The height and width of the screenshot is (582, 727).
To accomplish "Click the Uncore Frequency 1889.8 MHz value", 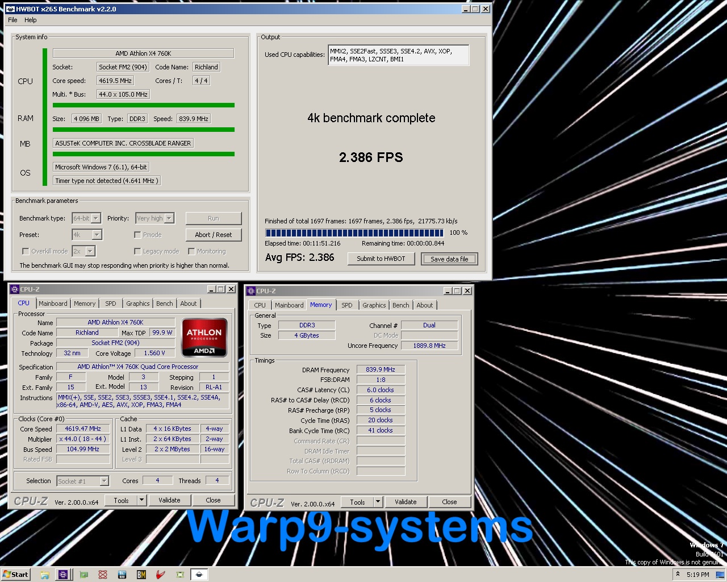I will point(429,346).
